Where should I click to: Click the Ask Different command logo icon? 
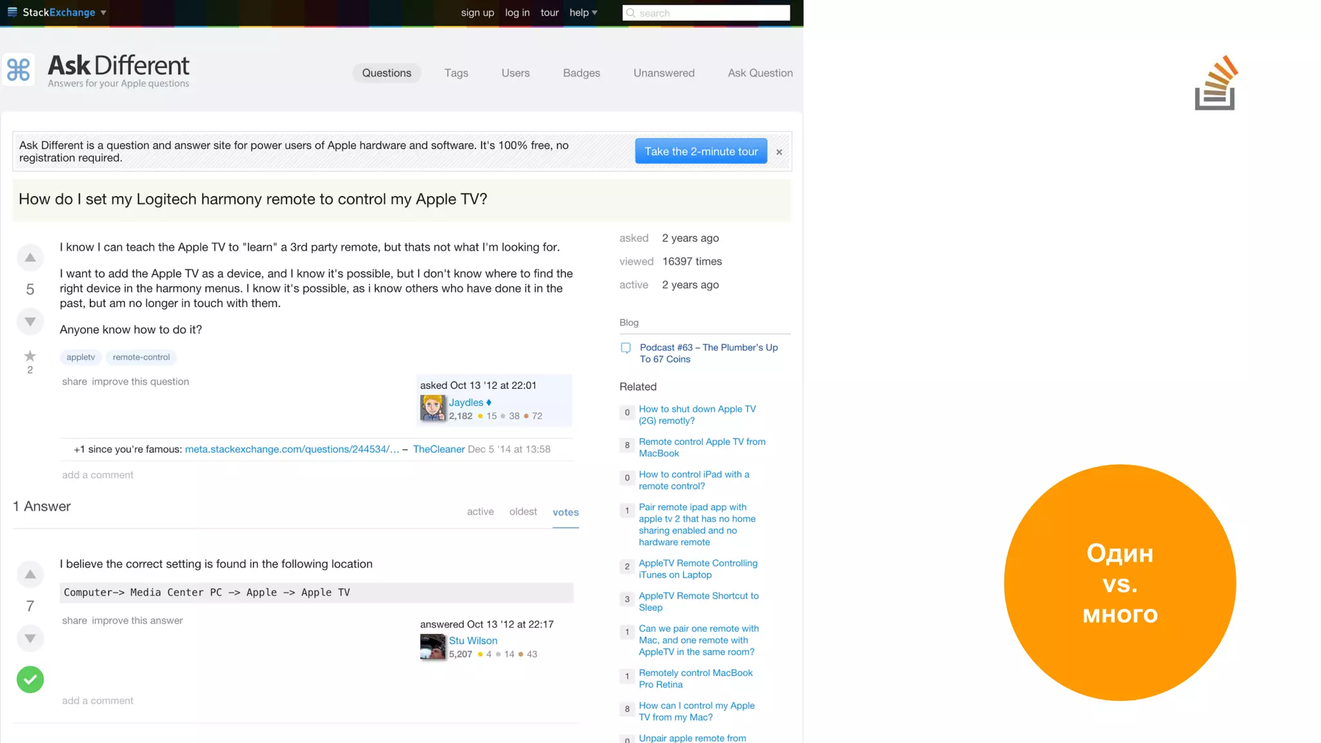18,70
